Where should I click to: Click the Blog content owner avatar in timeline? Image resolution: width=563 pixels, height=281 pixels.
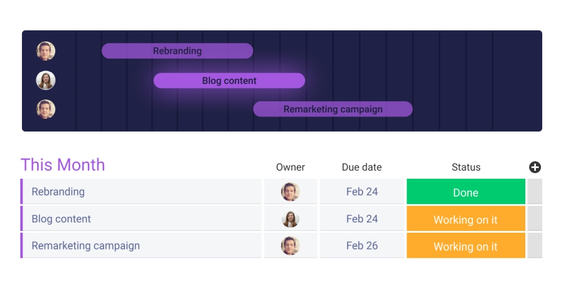[x=46, y=80]
